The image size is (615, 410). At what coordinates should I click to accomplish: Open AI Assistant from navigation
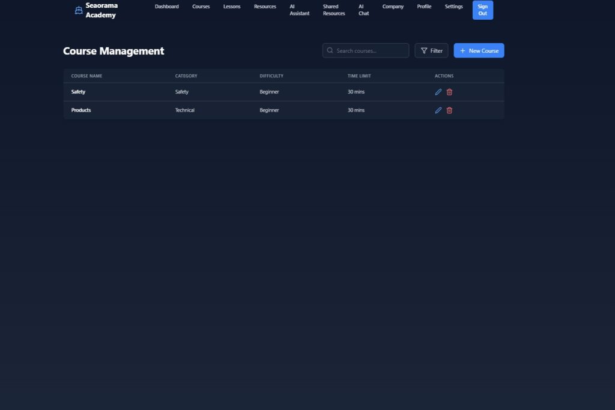pos(299,10)
